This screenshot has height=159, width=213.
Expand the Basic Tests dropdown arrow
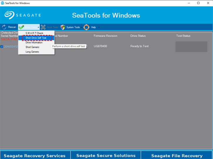(x=38, y=28)
